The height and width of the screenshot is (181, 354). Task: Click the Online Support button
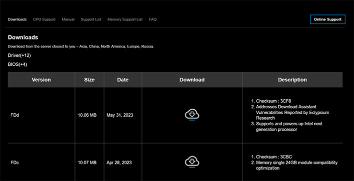327,19
